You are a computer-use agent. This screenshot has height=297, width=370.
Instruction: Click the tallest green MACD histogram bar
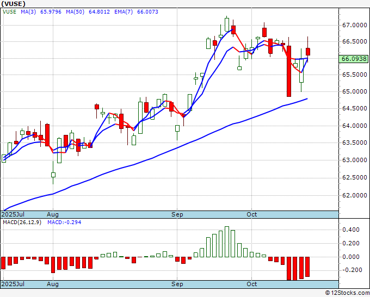click(x=227, y=242)
